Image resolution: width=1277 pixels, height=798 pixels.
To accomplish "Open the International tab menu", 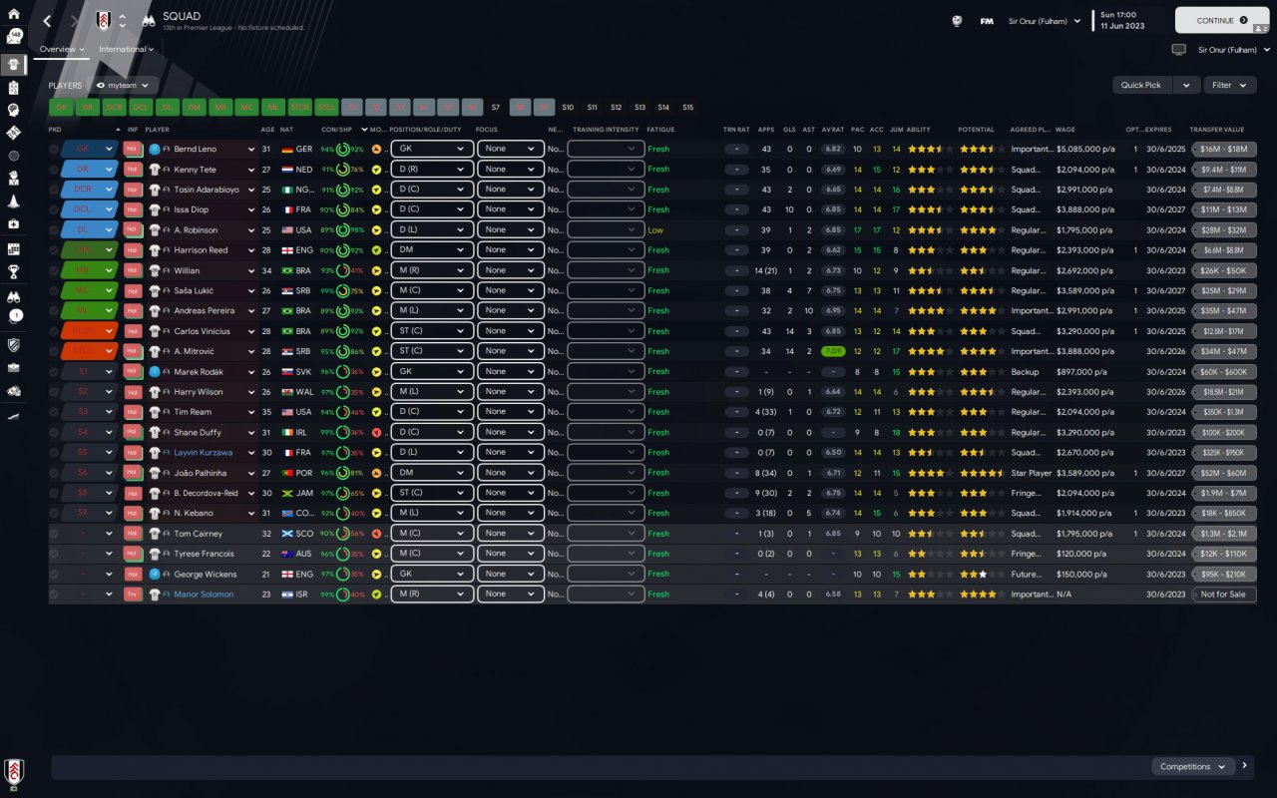I will click(x=127, y=49).
